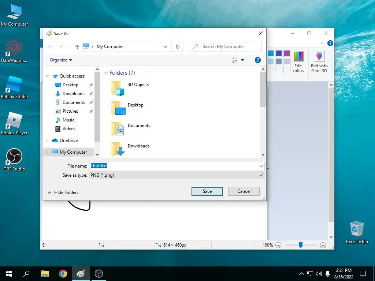Expand My Computer node in sidebar
The image size is (375, 281).
coord(47,152)
